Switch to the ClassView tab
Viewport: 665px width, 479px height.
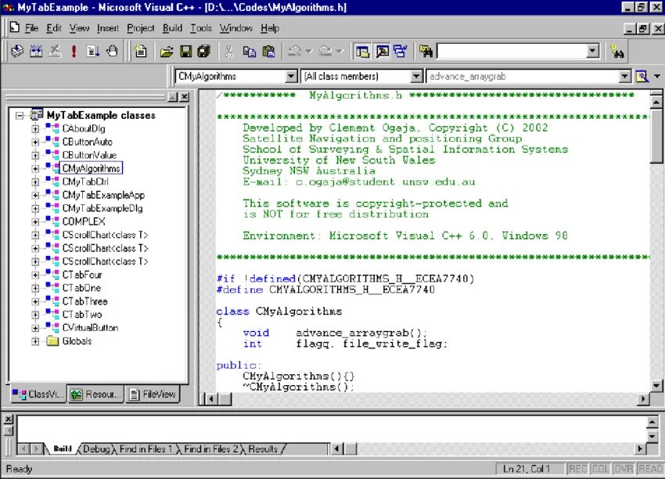point(38,394)
